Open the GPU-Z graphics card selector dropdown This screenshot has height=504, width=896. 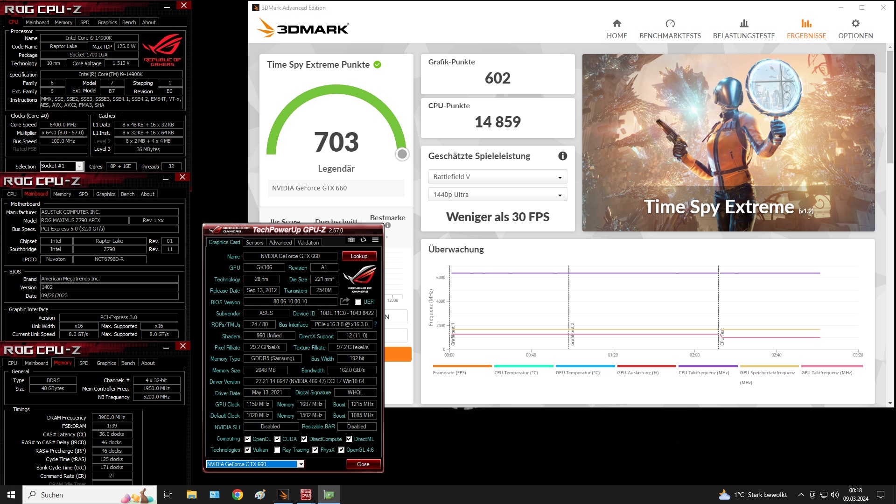coord(255,464)
